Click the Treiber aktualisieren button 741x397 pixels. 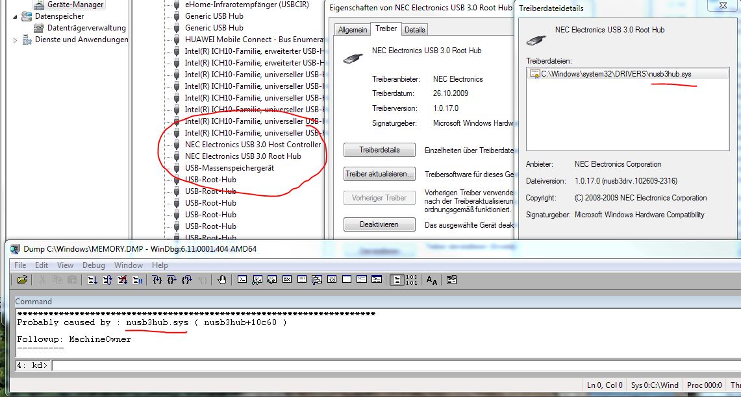point(379,174)
